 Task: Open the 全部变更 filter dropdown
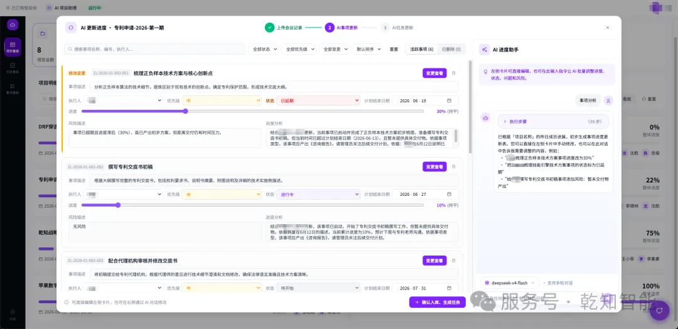point(334,49)
